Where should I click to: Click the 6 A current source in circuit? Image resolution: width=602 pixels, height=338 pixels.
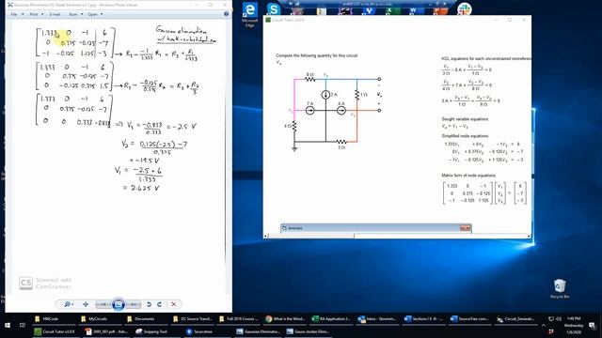[341, 111]
